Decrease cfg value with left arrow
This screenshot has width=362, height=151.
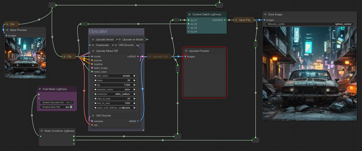95,85
